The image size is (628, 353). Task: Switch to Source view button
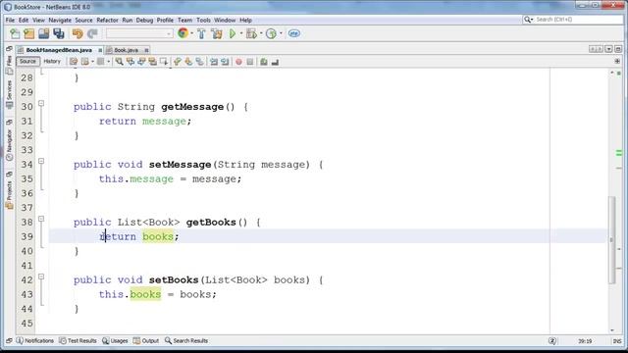27,61
